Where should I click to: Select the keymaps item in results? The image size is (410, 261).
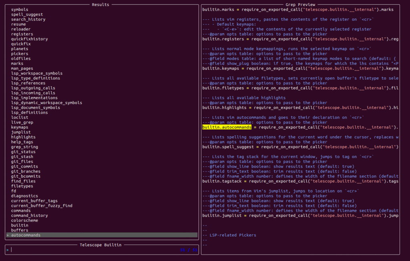(x=20, y=127)
